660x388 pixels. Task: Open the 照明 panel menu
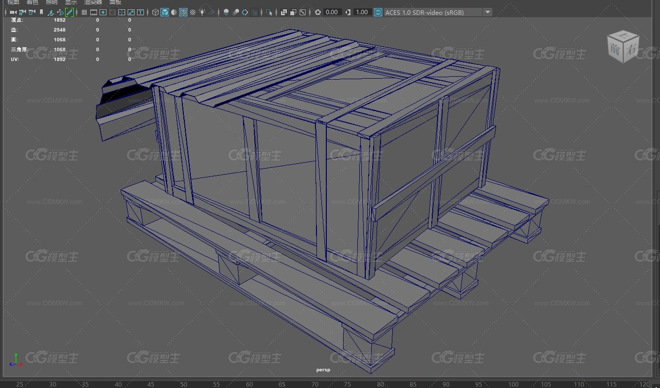(52, 2)
